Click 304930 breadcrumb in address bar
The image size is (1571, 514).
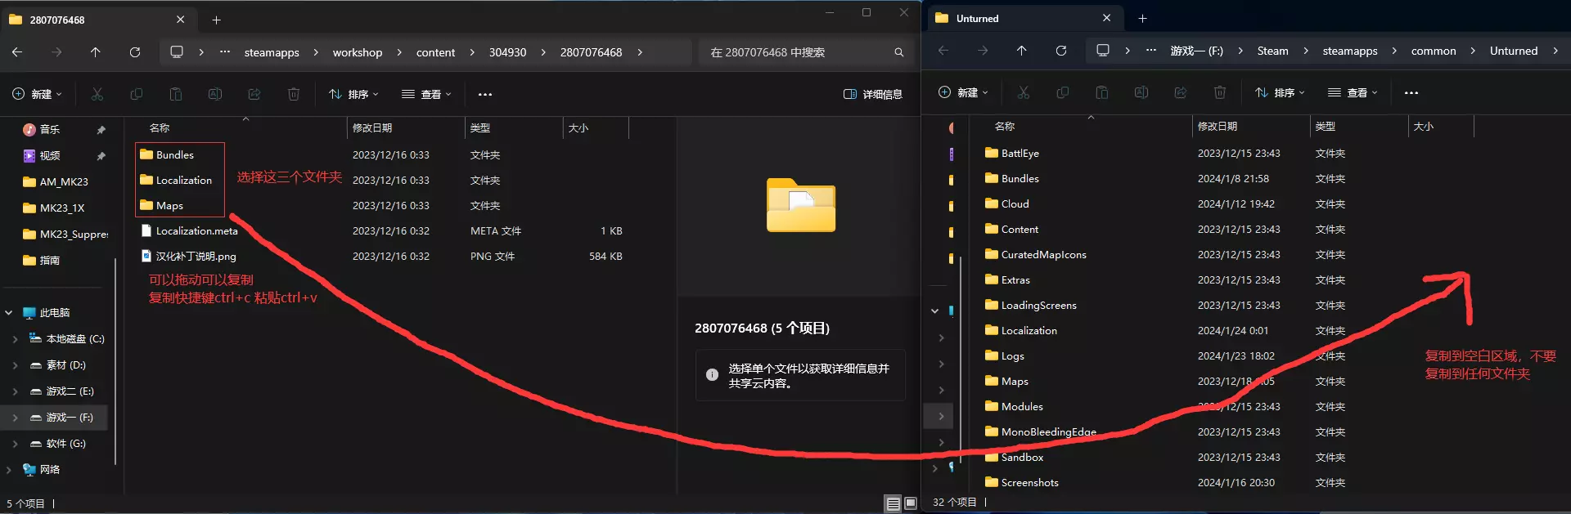[507, 52]
